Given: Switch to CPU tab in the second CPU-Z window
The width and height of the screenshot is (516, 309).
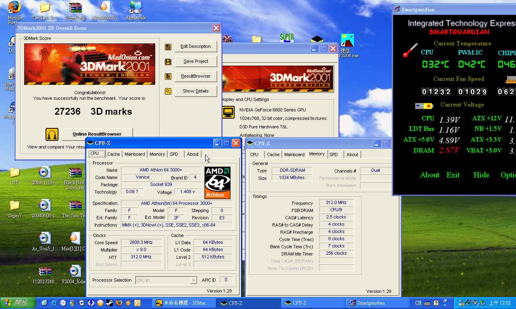Looking at the screenshot, I should pos(254,154).
